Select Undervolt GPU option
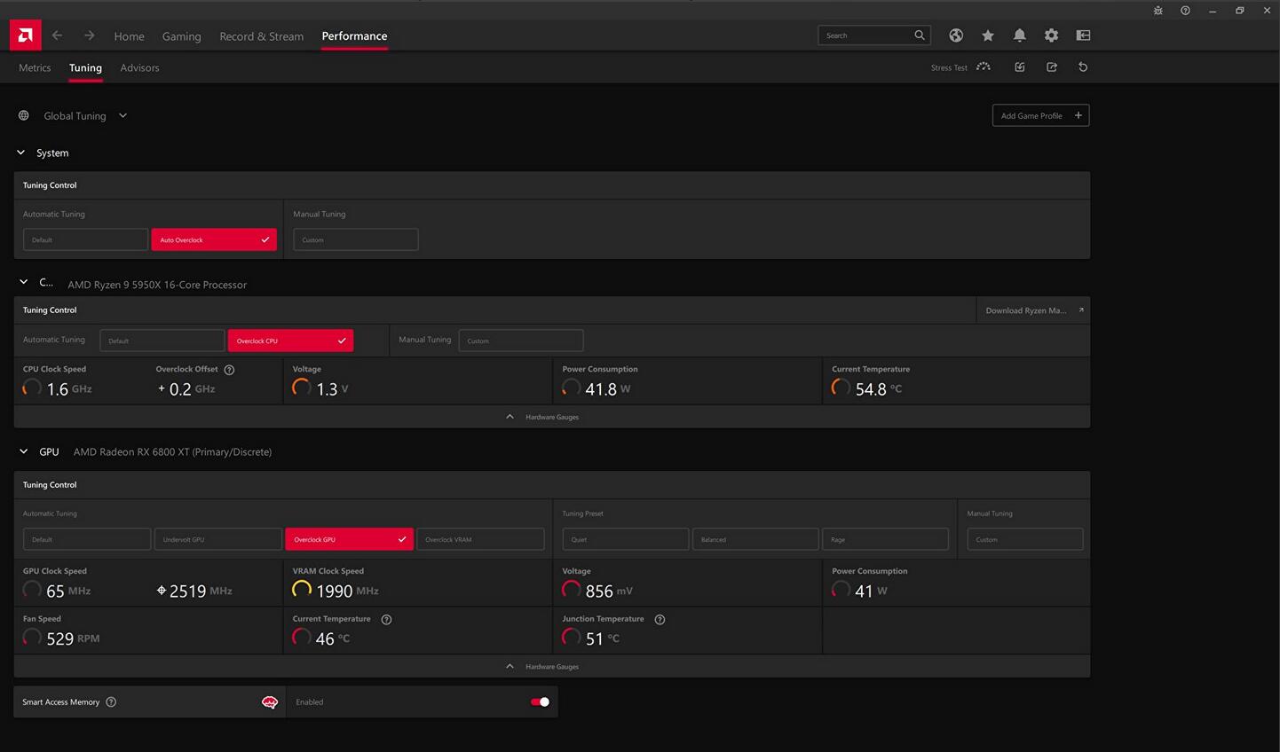 (218, 539)
